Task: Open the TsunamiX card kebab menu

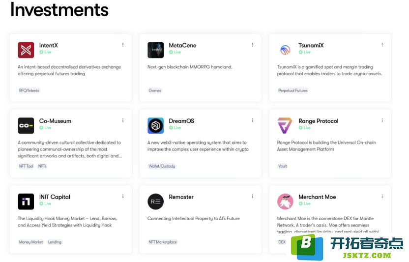Action: 382,45
